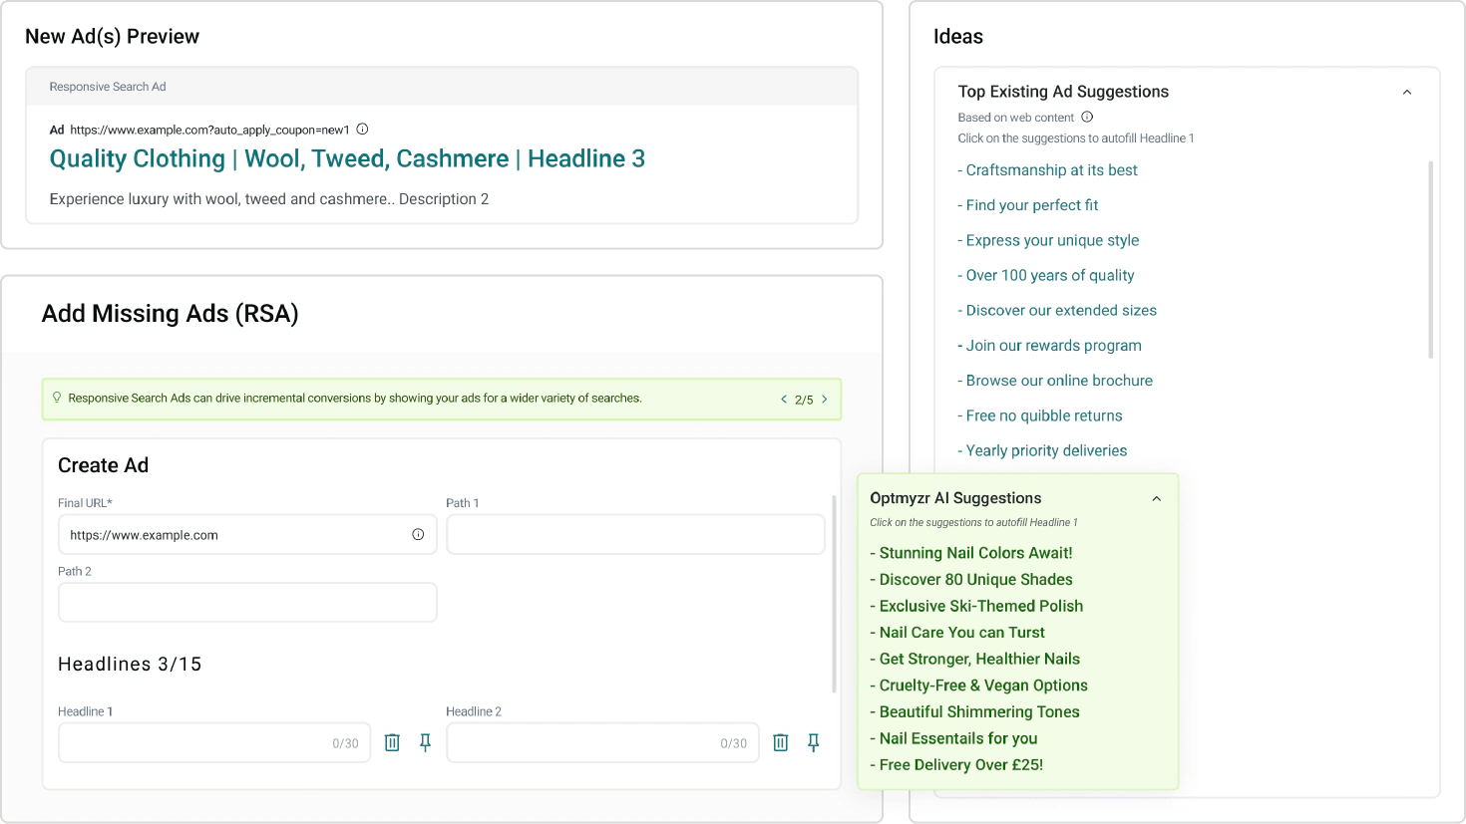The width and height of the screenshot is (1466, 824).
Task: Collapse Optmyzr AI Suggestions panel
Action: pos(1156,498)
